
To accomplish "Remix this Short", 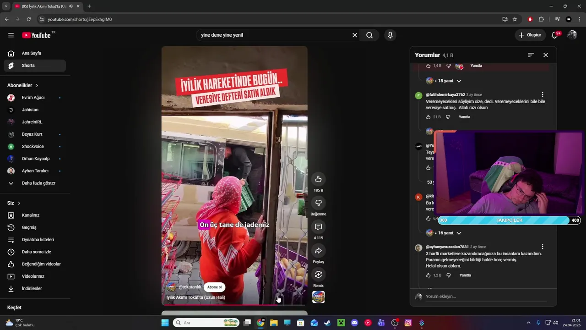I will tap(318, 274).
